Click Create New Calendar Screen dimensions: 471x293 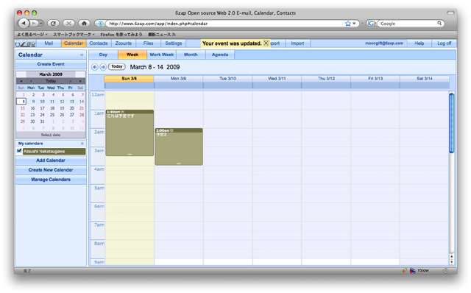point(51,170)
